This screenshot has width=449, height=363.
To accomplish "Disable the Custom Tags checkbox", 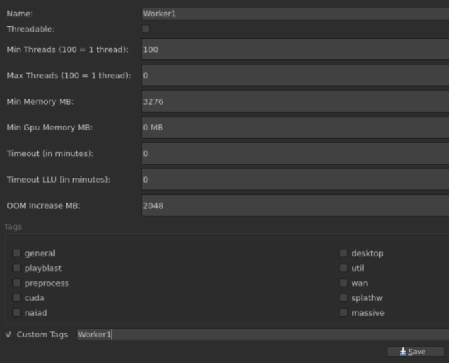I will click(9, 335).
